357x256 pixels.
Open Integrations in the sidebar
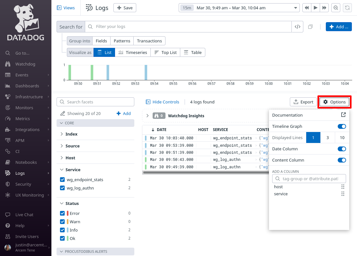click(x=27, y=129)
